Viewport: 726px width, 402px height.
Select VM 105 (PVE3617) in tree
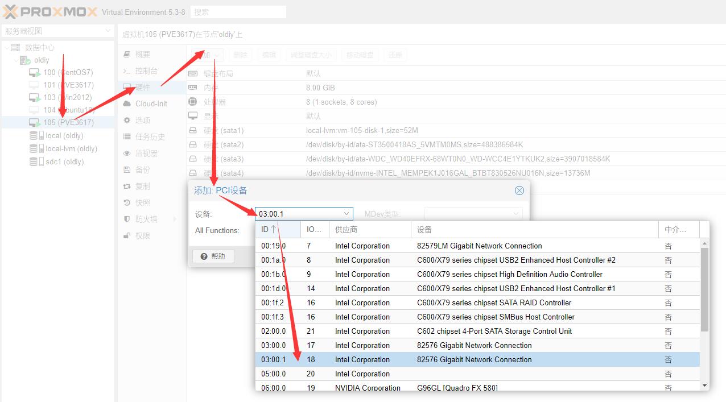click(x=58, y=123)
